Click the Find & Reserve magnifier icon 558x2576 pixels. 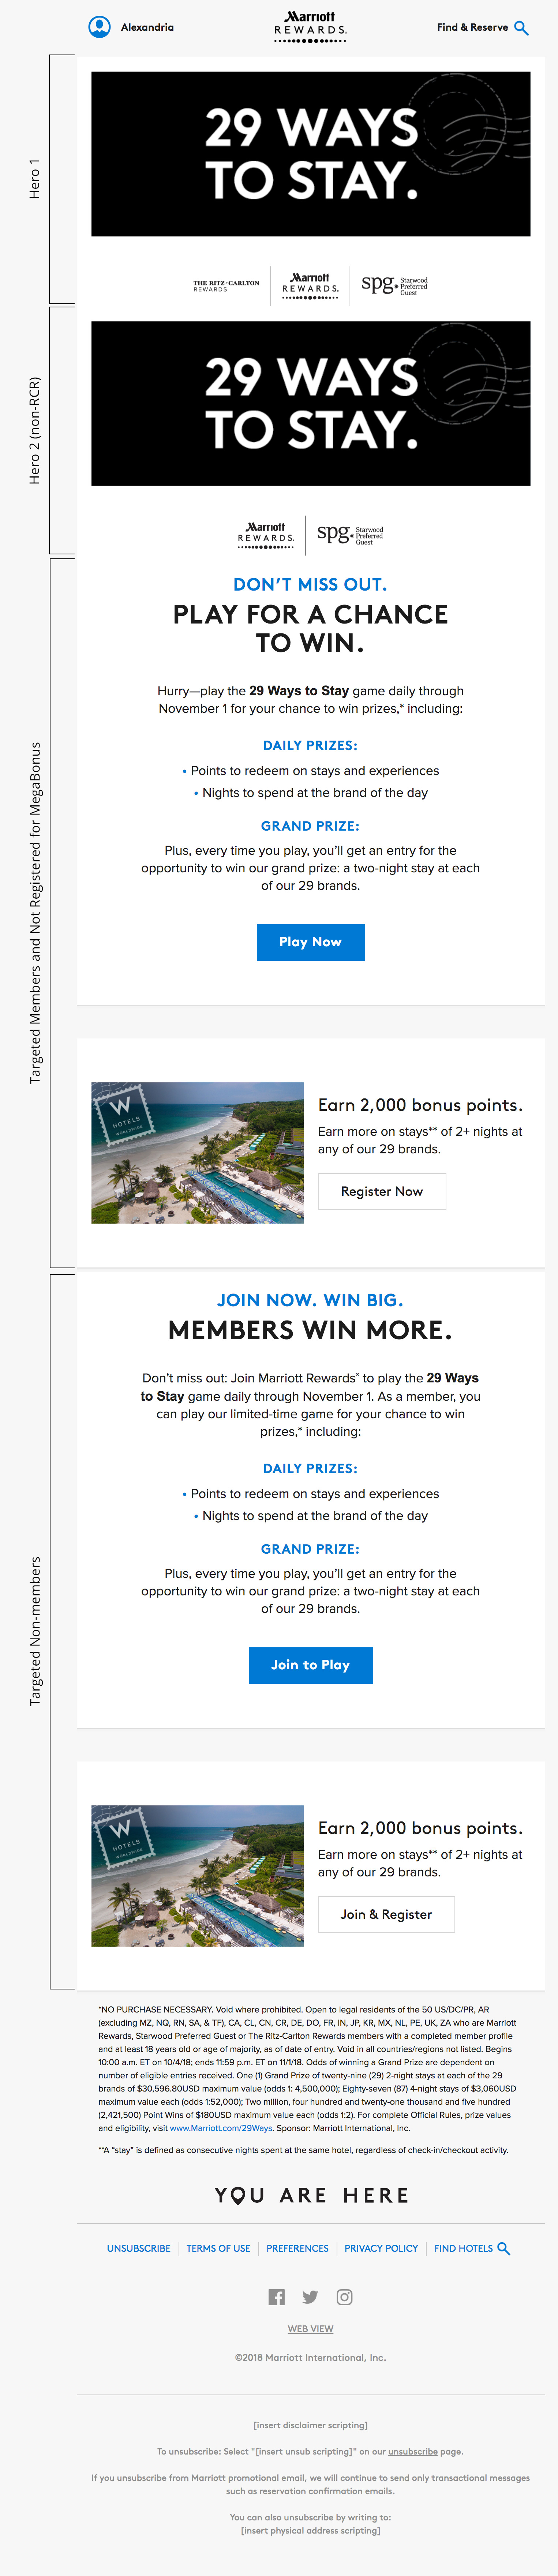521,28
